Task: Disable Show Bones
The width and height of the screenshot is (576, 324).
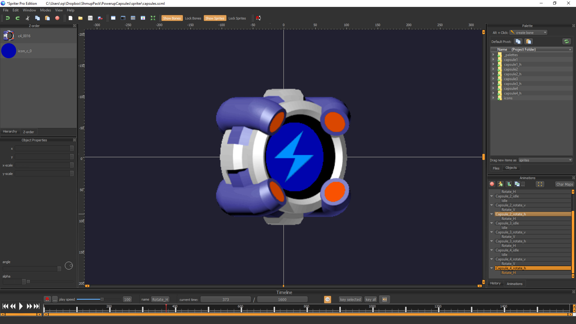Action: click(x=172, y=18)
